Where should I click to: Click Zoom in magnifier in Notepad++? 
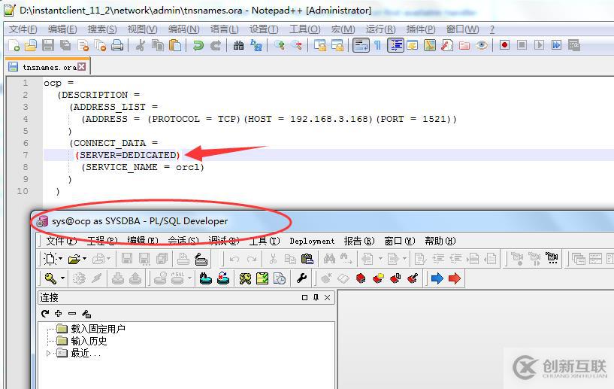[x=280, y=45]
